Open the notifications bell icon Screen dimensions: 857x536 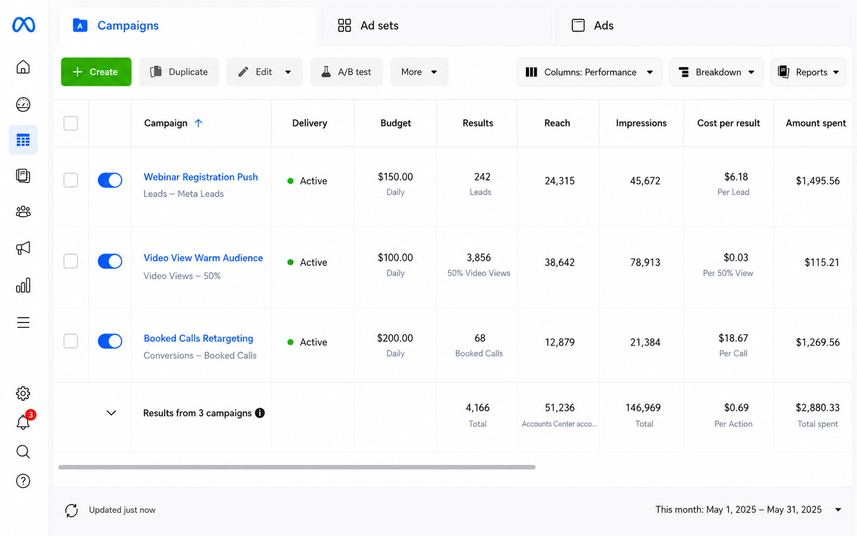coord(23,422)
